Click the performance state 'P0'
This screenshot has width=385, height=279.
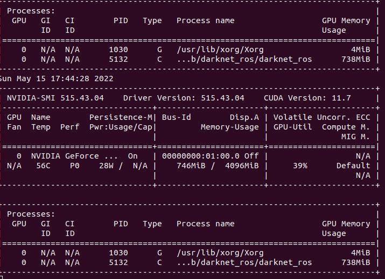pyautogui.click(x=75, y=166)
